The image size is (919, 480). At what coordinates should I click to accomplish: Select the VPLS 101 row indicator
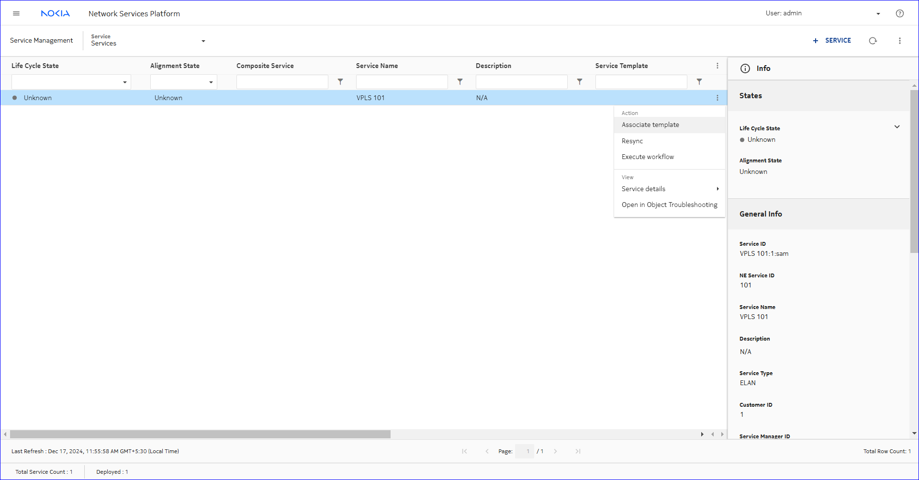(14, 98)
